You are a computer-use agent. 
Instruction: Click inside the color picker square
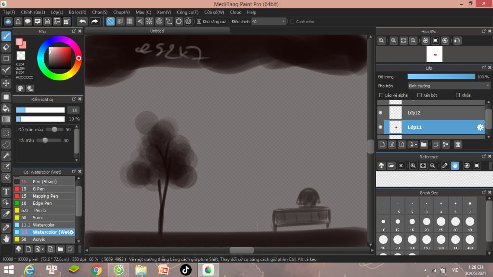(59, 58)
